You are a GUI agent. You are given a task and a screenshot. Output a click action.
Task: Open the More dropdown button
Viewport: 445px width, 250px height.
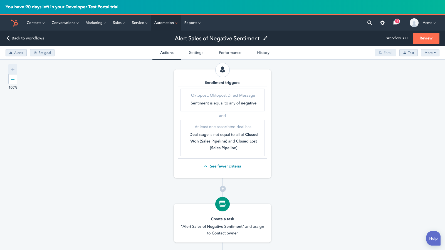(x=430, y=53)
